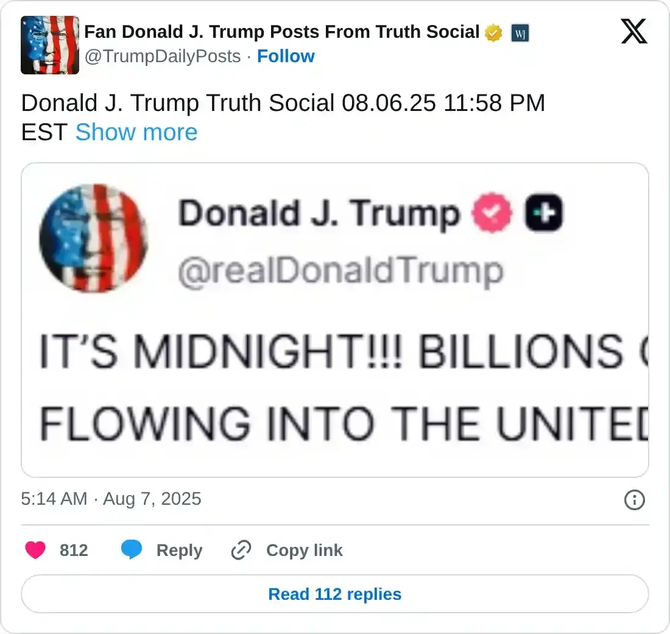Click the gold verified badge
This screenshot has height=634, width=670.
(x=493, y=33)
